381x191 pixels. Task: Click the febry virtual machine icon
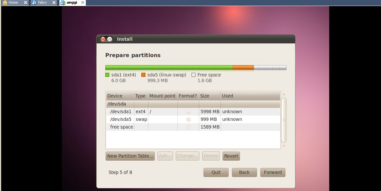[x=34, y=3]
